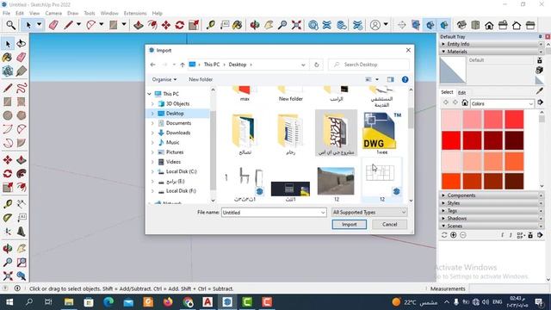The width and height of the screenshot is (551, 310).
Task: Go to materials home icon
Action: point(465,102)
